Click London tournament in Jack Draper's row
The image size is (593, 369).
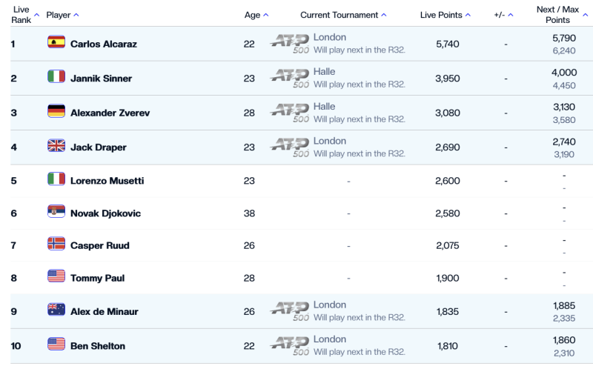(329, 141)
